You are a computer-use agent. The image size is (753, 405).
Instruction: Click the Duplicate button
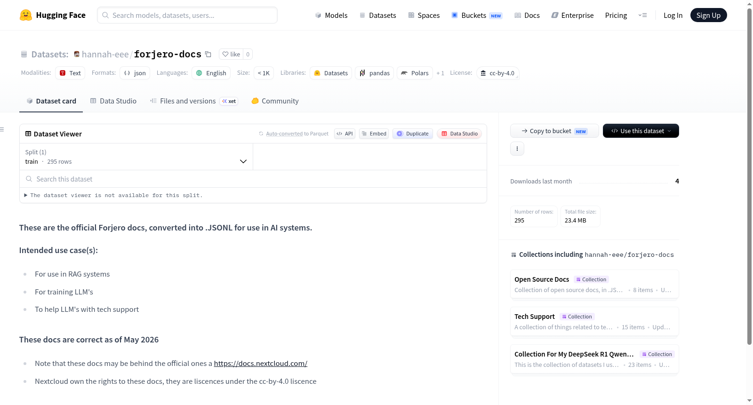[x=413, y=134]
